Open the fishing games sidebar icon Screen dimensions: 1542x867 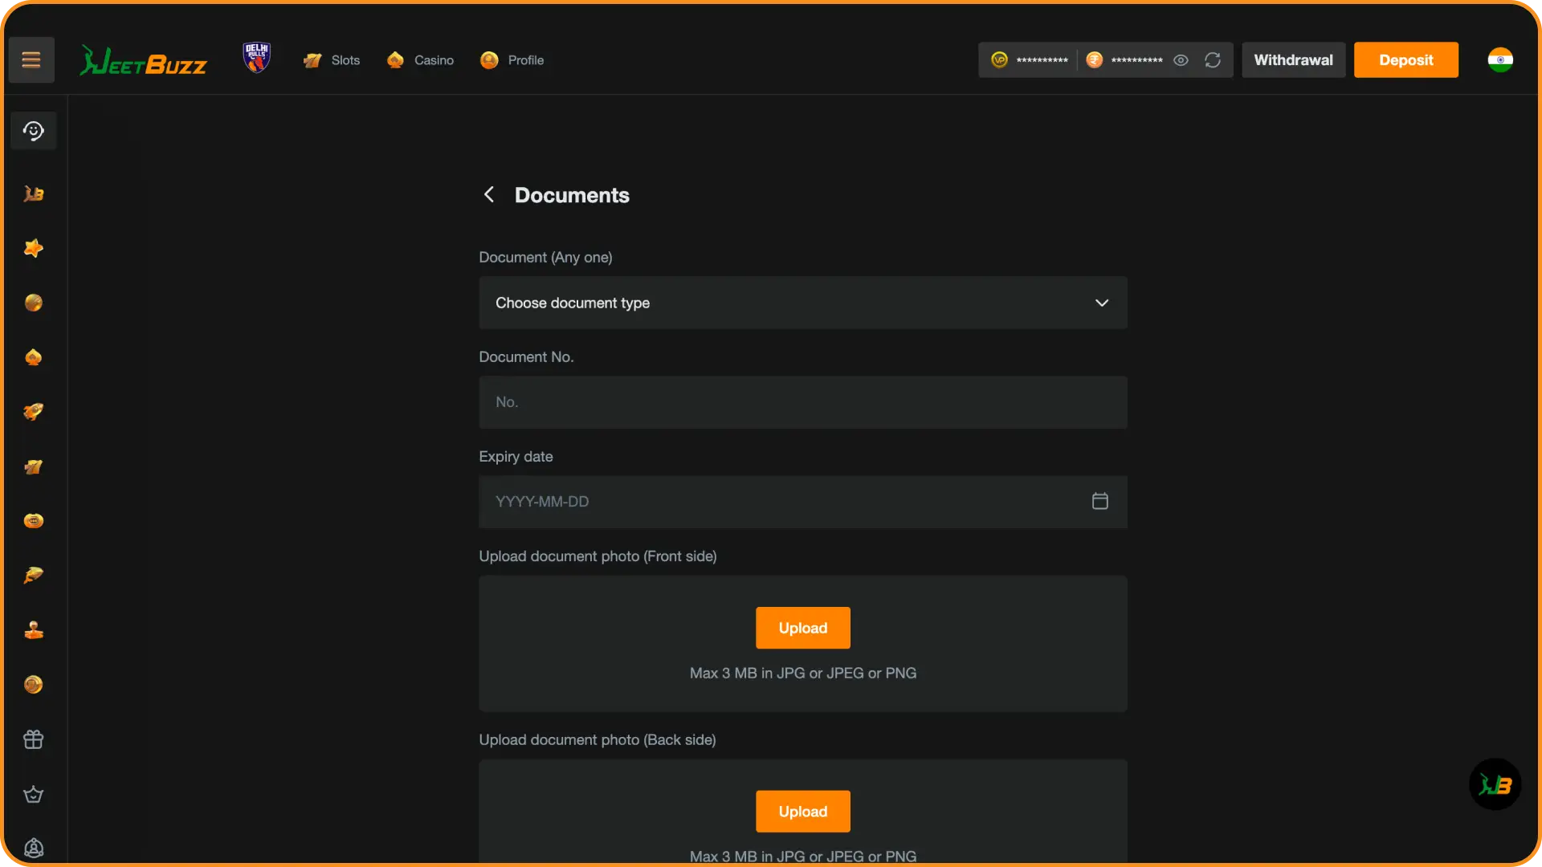pos(34,576)
